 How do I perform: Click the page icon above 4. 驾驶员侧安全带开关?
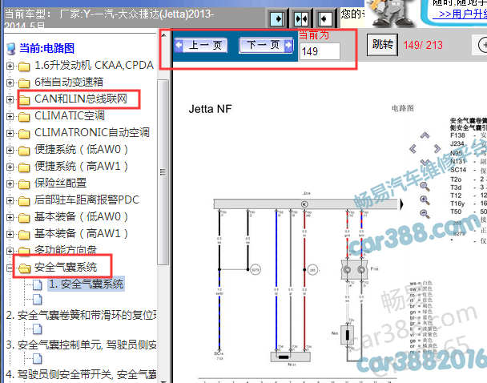pos(38,358)
